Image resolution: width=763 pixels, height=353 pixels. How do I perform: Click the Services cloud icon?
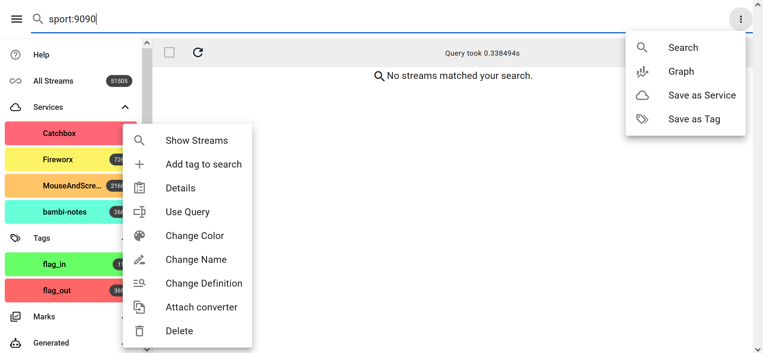(x=15, y=107)
